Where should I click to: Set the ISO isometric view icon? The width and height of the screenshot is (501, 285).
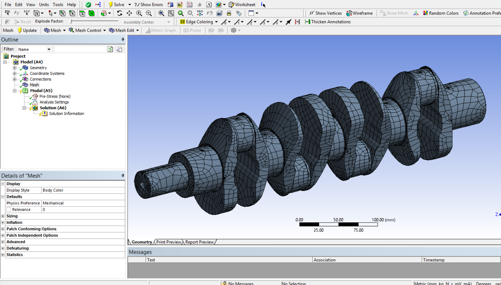[x=200, y=13]
